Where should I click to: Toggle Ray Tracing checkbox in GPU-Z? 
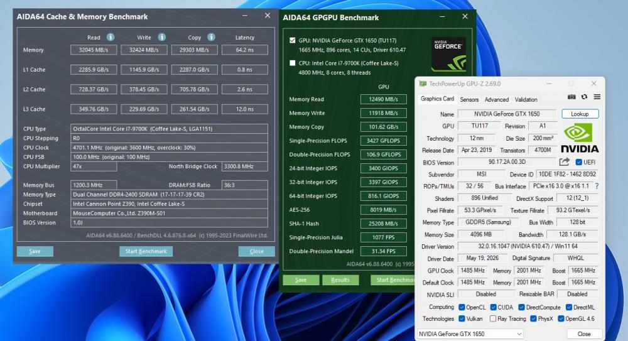tap(493, 318)
